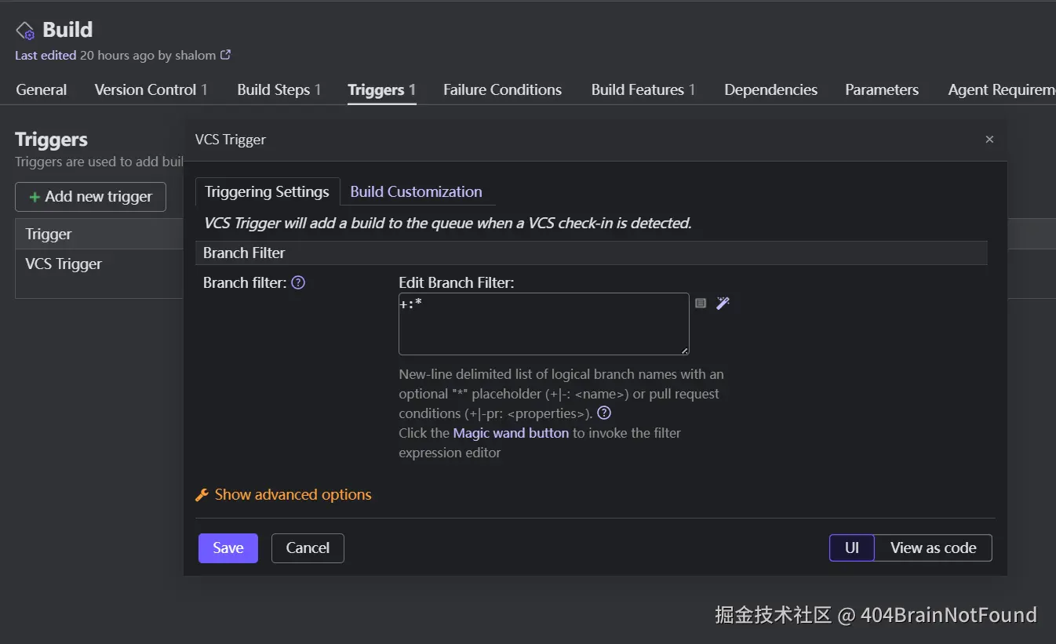Click the external link icon beside shalom
The image size is (1056, 644).
pyautogui.click(x=226, y=55)
